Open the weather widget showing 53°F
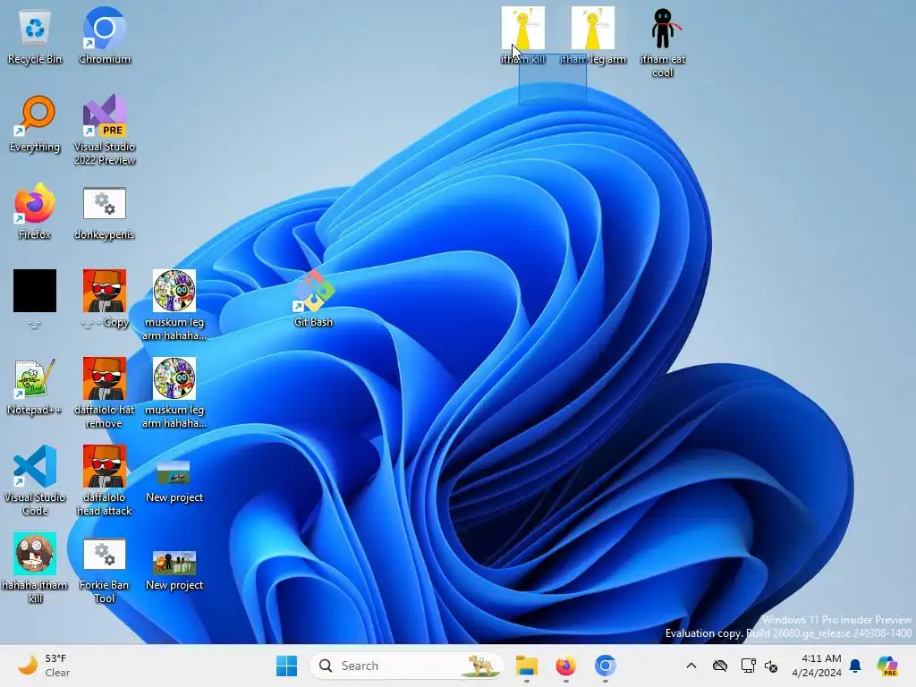Image resolution: width=916 pixels, height=687 pixels. coord(44,666)
